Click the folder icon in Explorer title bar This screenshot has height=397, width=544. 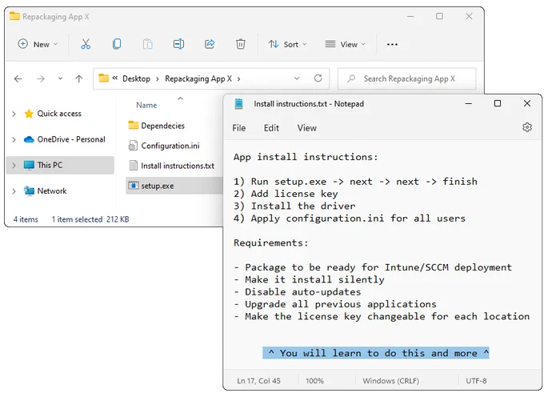coord(14,16)
